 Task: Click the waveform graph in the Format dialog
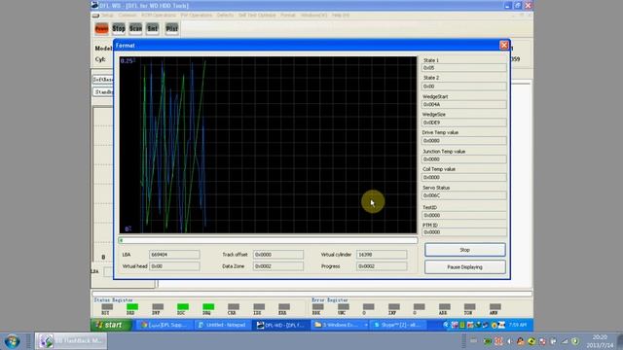[x=269, y=145]
